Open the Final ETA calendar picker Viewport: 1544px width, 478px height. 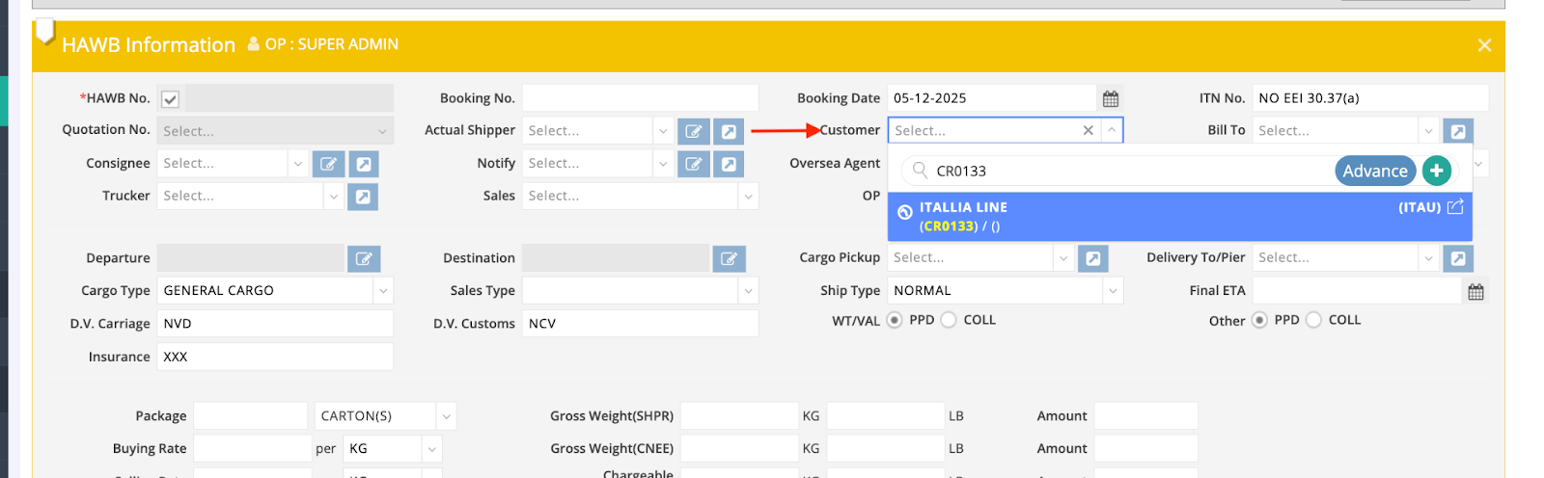(x=1475, y=292)
